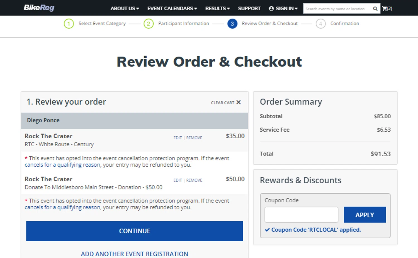
Task: Click Review Order & Checkout step label
Action: coord(270,24)
